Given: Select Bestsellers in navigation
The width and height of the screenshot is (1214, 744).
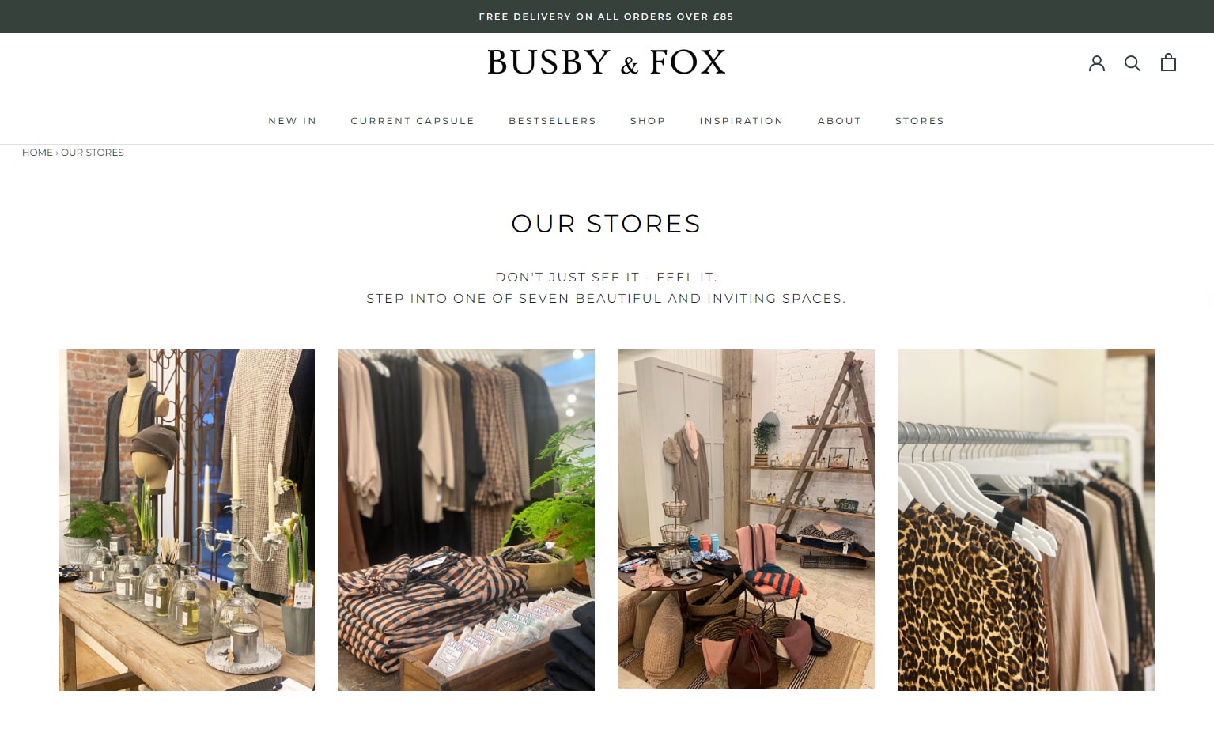Looking at the screenshot, I should [552, 121].
